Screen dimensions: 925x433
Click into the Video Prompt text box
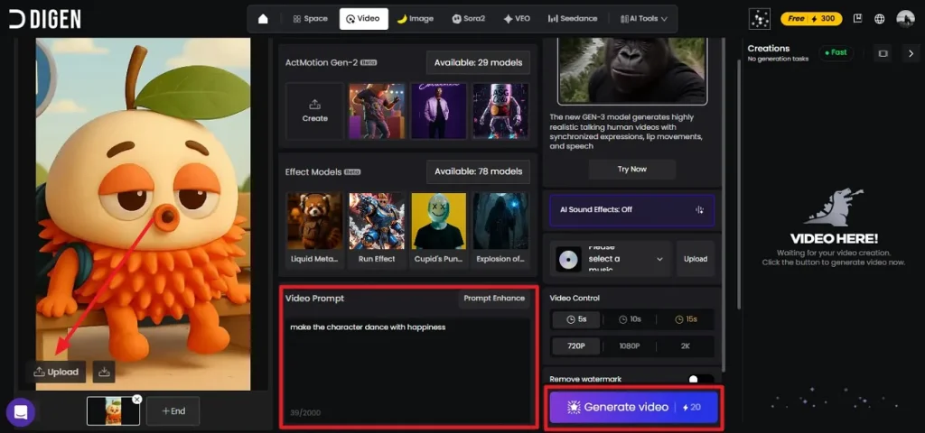pos(407,371)
